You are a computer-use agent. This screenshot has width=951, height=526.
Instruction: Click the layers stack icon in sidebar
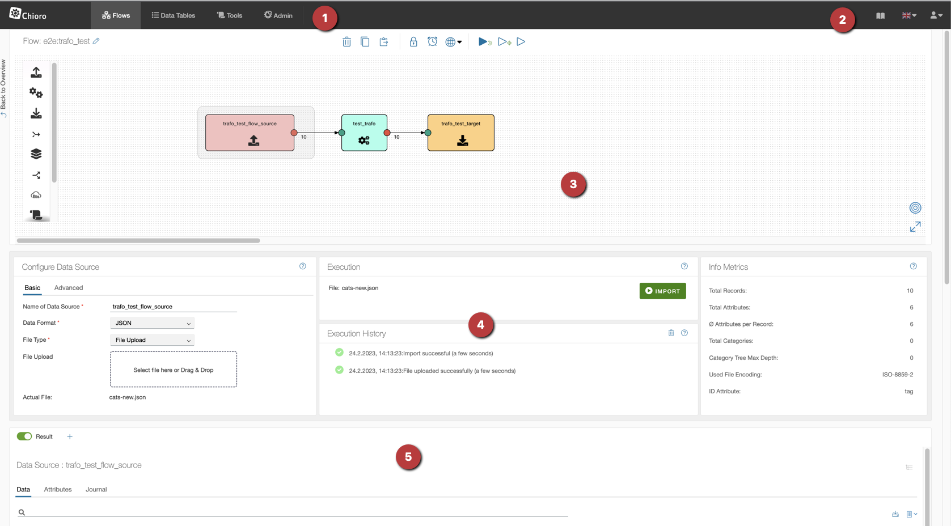(x=36, y=154)
